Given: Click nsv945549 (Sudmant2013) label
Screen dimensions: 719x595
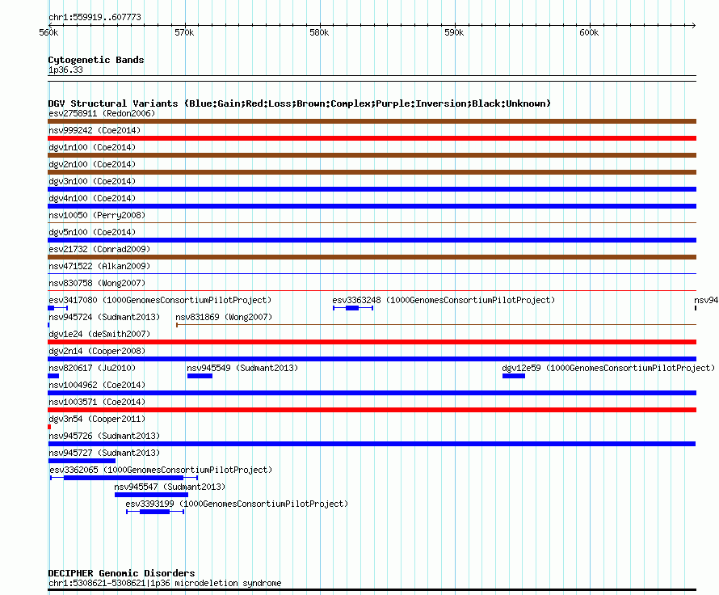Looking at the screenshot, I should (242, 368).
